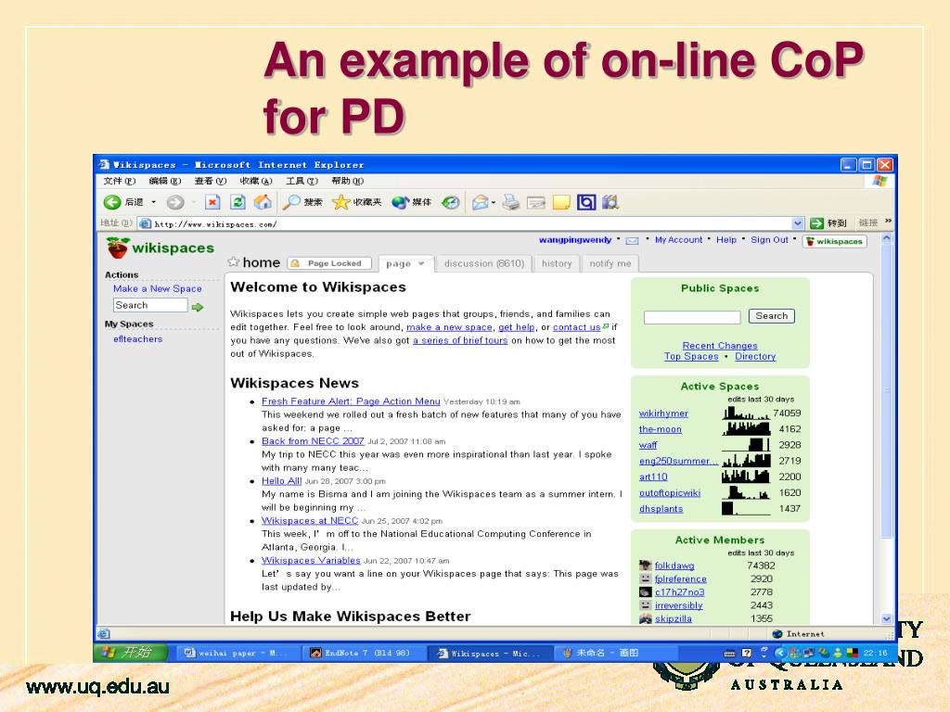950x712 pixels.
Task: Click the Sign Out link
Action: [x=769, y=240]
